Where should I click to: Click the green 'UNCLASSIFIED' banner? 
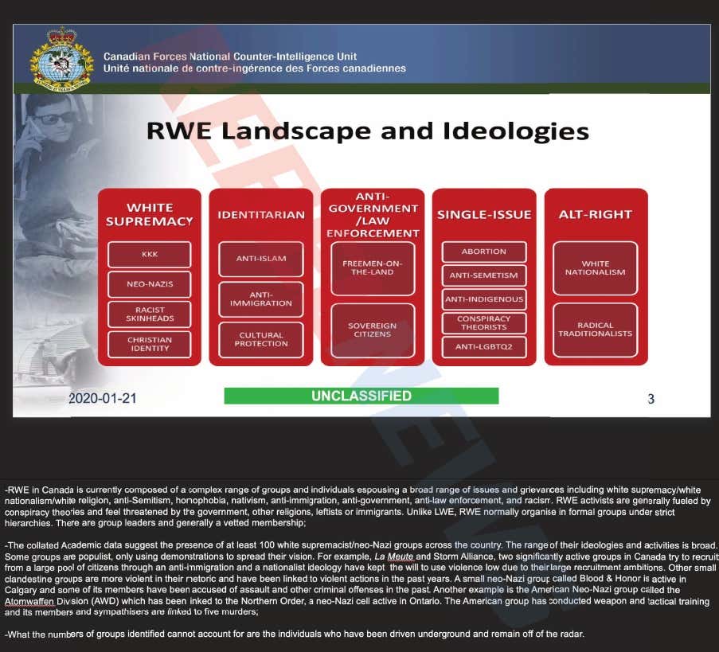pyautogui.click(x=361, y=396)
